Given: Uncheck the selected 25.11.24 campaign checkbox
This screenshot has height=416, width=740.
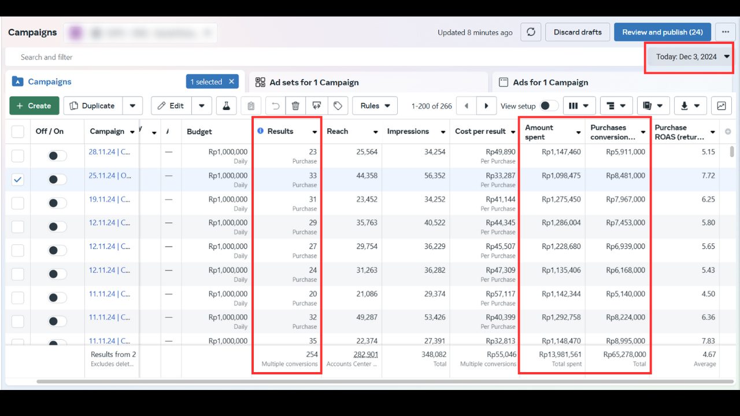Looking at the screenshot, I should coord(18,180).
